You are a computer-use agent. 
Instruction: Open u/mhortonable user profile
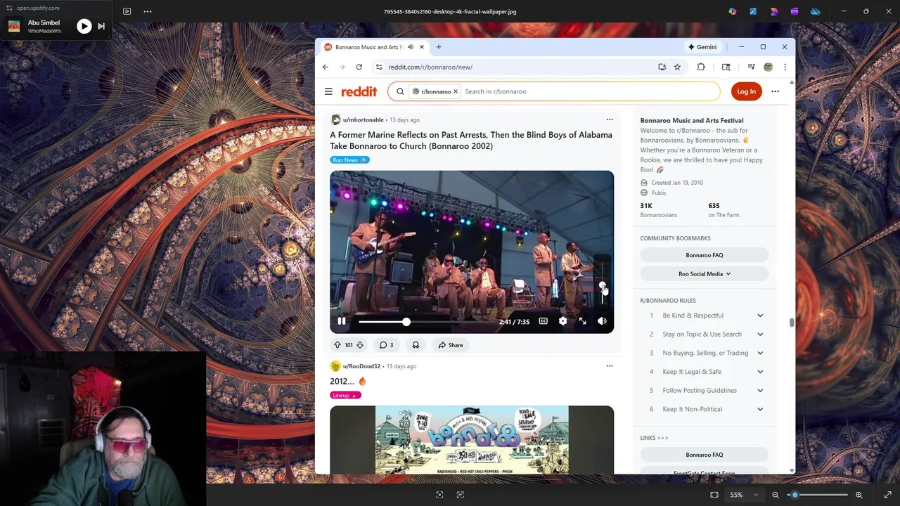click(x=363, y=119)
